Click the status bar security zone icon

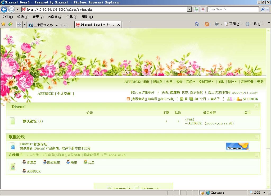click(x=208, y=193)
